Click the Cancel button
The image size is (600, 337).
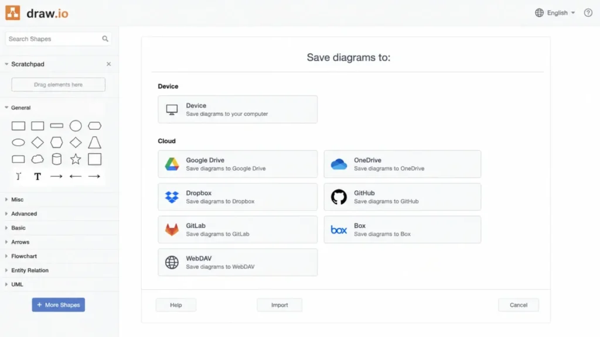point(519,305)
